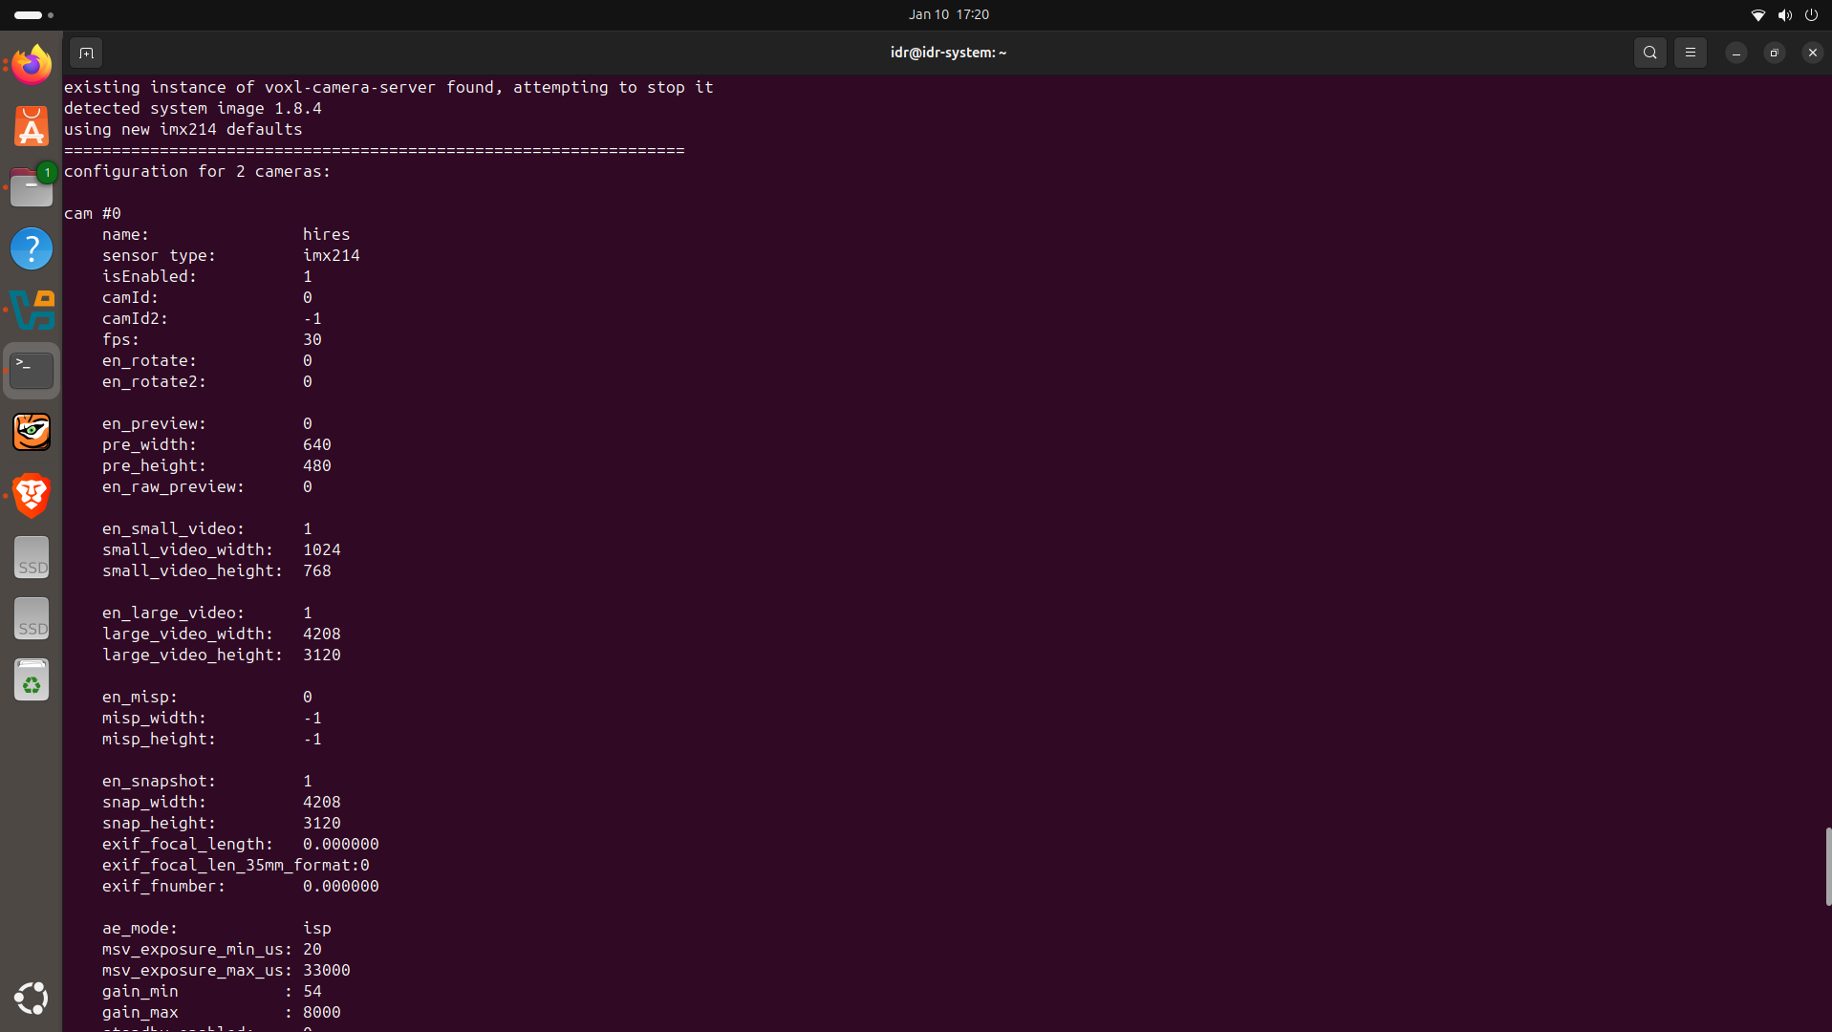Launch GIMP from the dock
The height and width of the screenshot is (1032, 1832).
click(x=31, y=431)
